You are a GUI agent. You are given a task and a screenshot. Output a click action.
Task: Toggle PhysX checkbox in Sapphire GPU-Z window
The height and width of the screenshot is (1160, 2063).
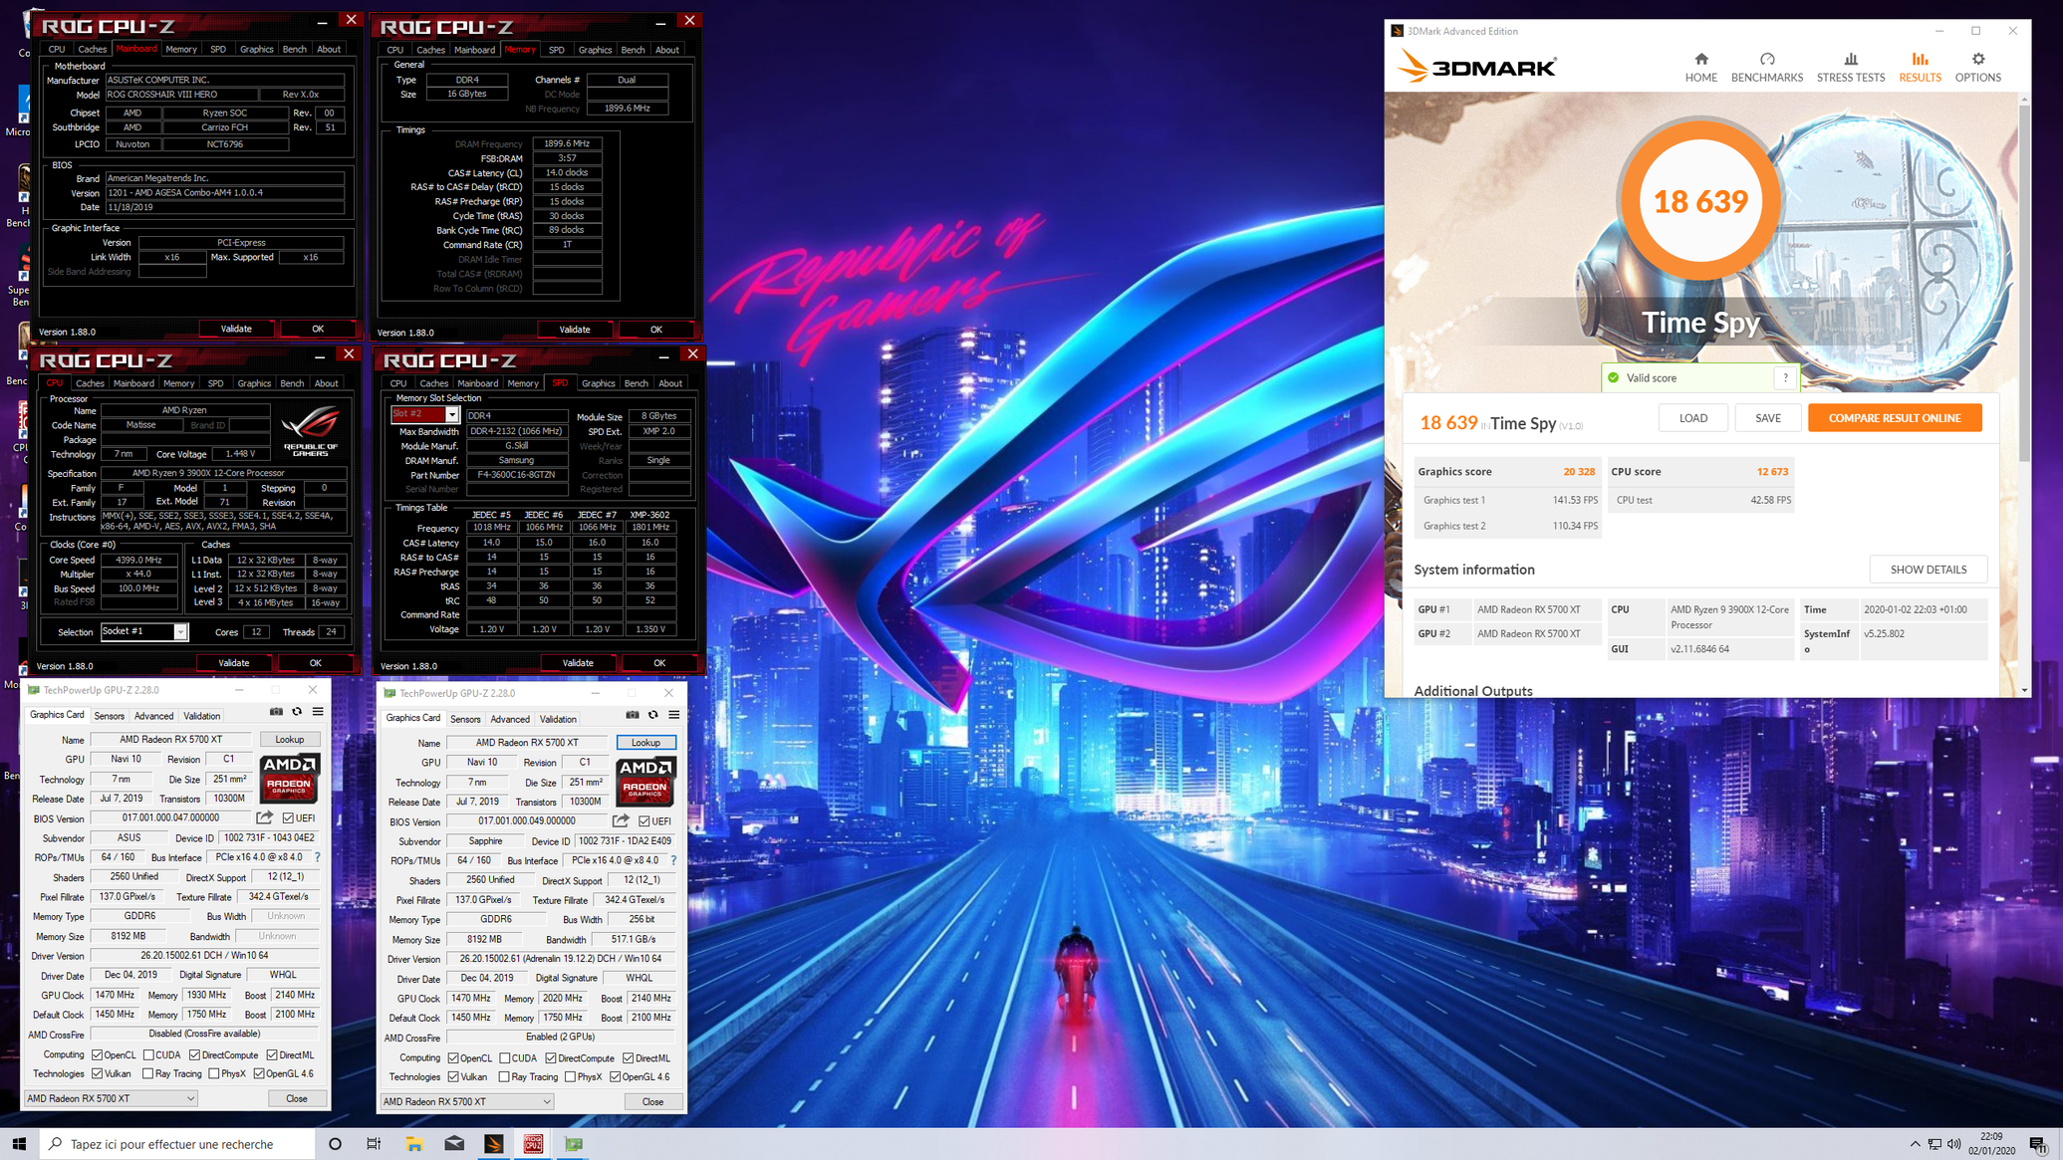[570, 1077]
